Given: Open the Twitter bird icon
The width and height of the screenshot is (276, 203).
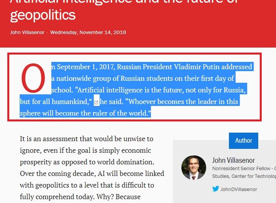Looking at the screenshot, I should [x=215, y=189].
